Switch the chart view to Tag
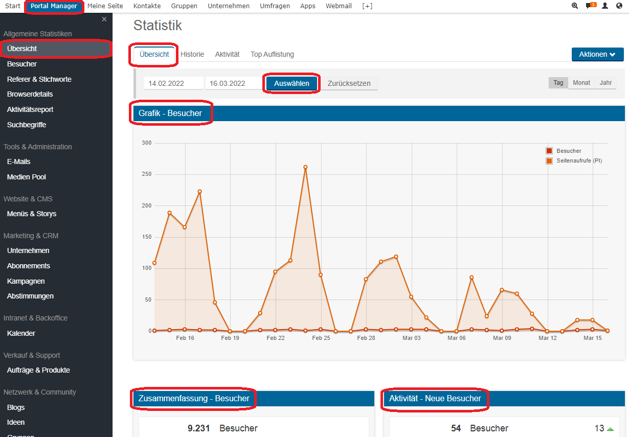The image size is (629, 437). pyautogui.click(x=558, y=83)
